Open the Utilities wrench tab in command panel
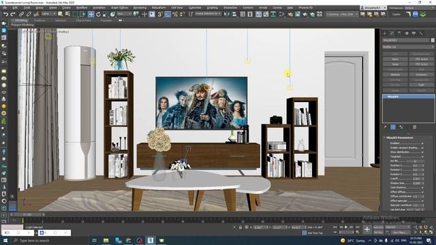 click(x=421, y=33)
